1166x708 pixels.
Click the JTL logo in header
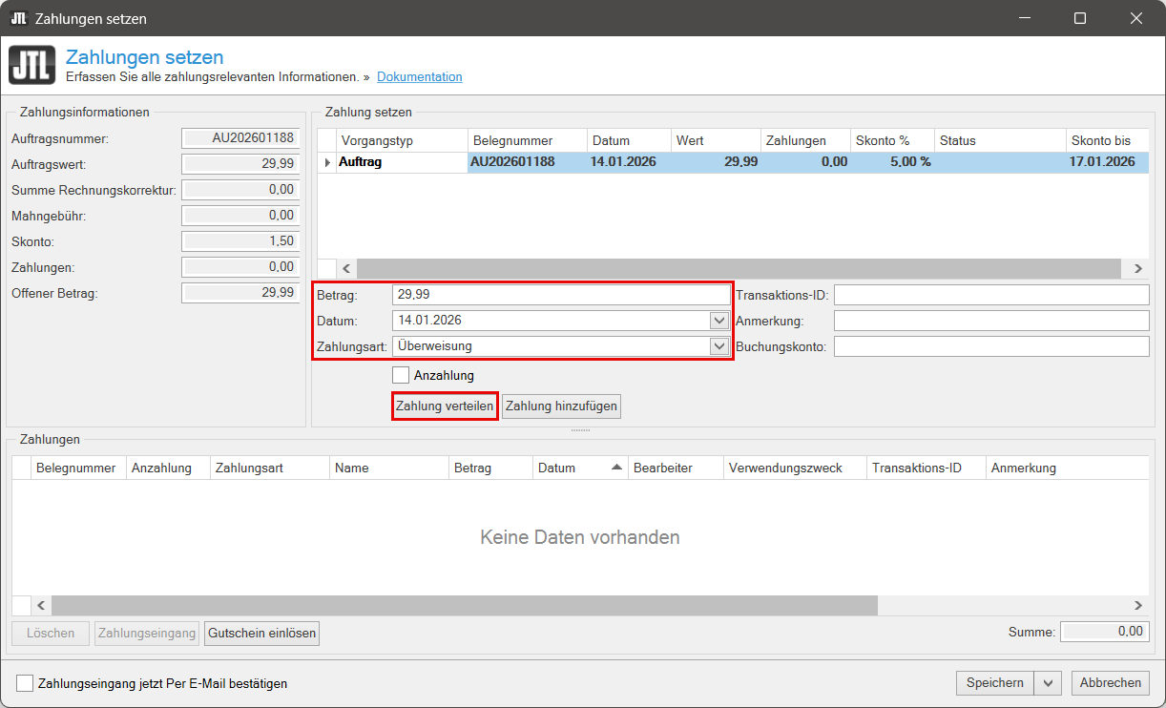pyautogui.click(x=31, y=66)
